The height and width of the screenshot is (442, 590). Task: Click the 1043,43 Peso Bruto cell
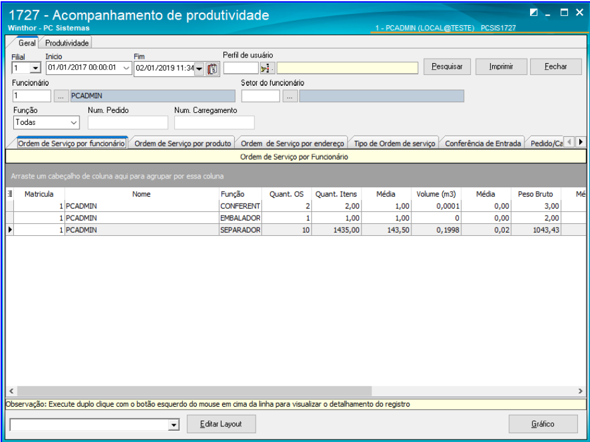tap(536, 230)
